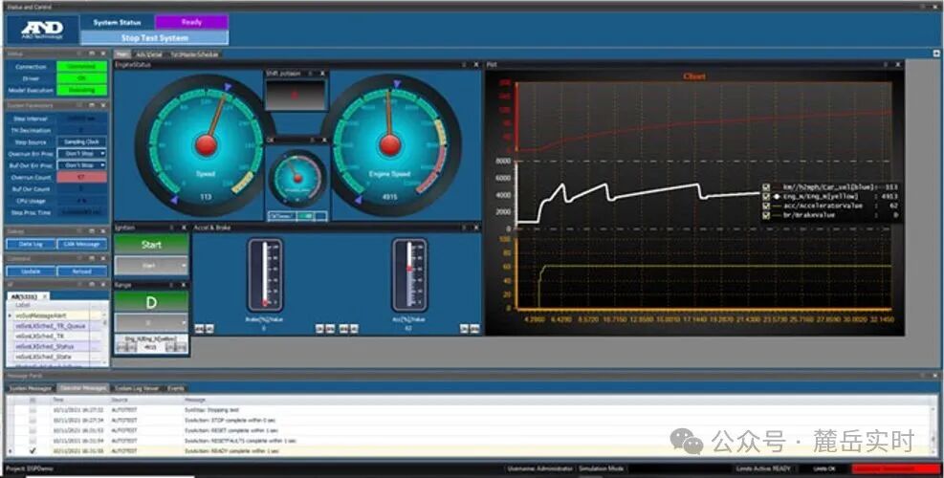This screenshot has width=944, height=478.
Task: Click the plus icon at top-right of workspace
Action: pos(936,54)
